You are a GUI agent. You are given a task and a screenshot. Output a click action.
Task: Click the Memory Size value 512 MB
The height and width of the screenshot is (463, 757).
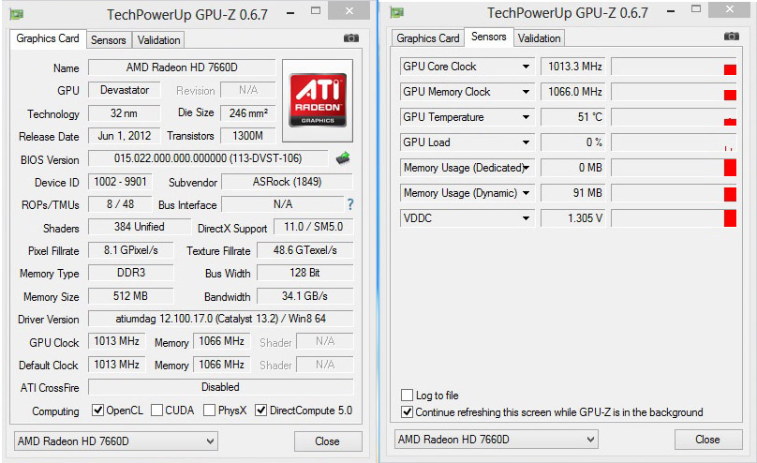click(131, 296)
